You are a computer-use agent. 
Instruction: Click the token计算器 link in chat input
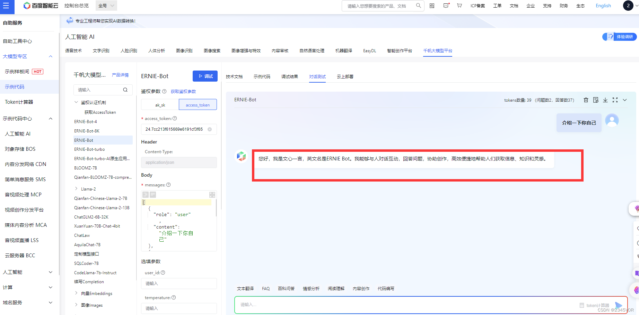(595, 305)
